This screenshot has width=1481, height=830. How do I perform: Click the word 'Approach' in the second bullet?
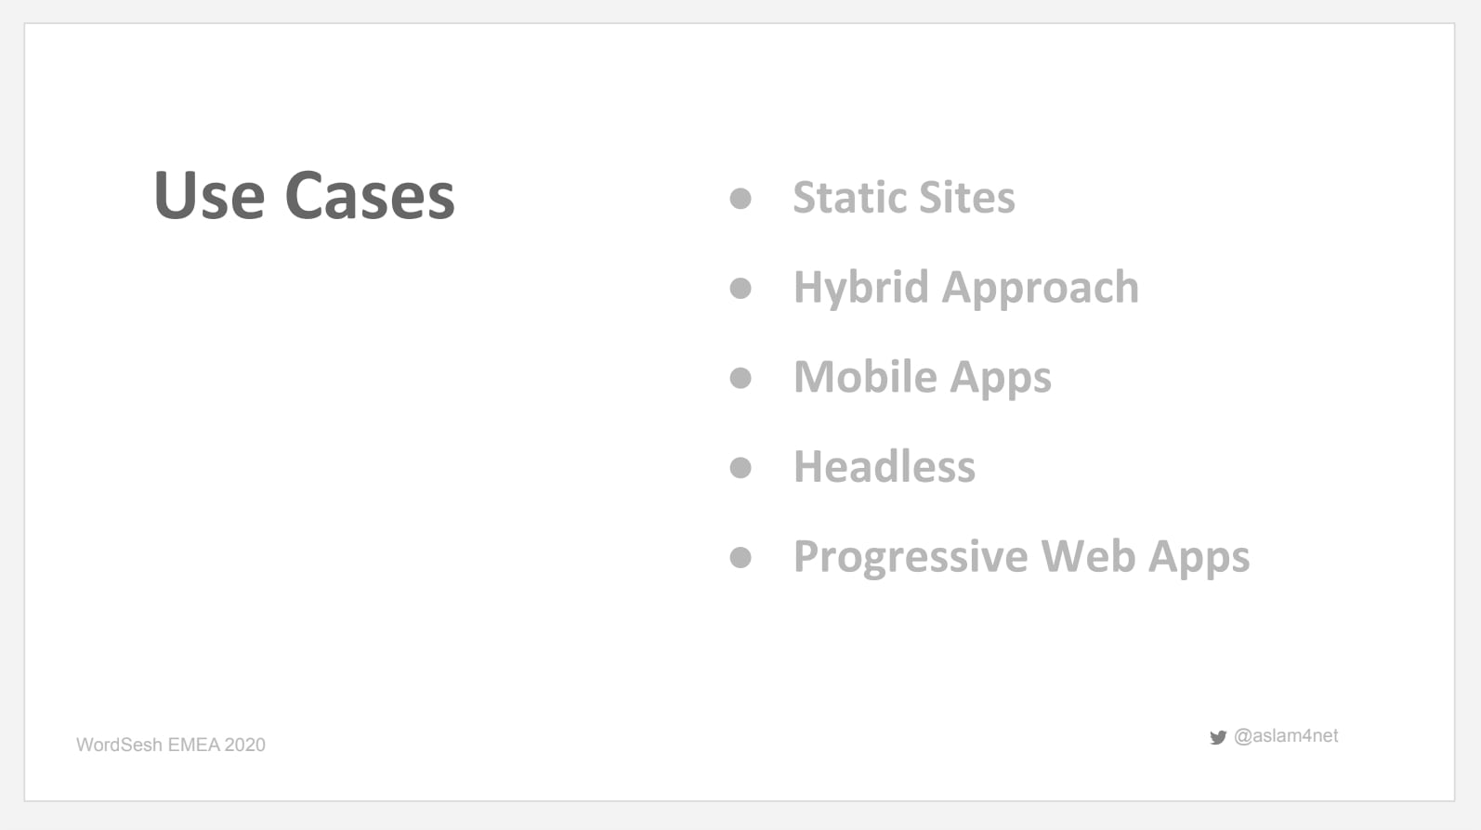pos(1040,288)
